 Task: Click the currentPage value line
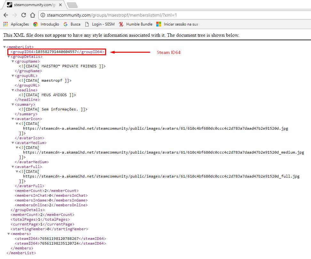(43, 224)
